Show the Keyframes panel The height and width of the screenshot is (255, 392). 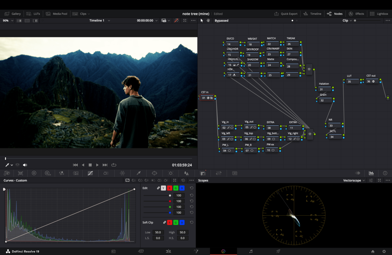[x=358, y=173]
